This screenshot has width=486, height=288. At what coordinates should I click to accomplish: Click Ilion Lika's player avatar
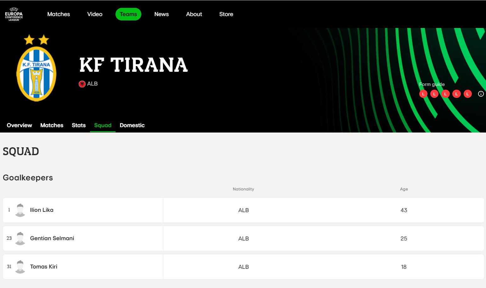click(20, 210)
